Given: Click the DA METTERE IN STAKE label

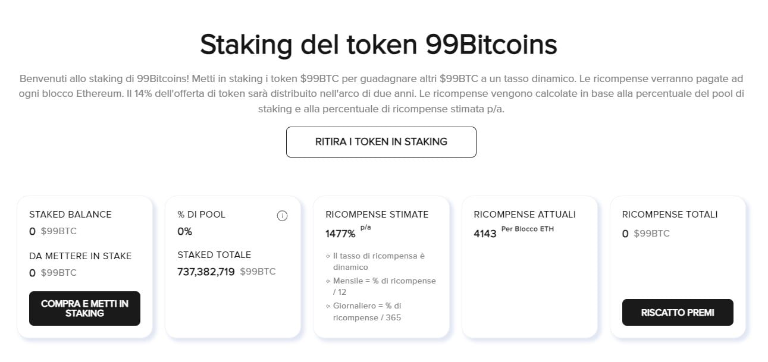Looking at the screenshot, I should (80, 256).
